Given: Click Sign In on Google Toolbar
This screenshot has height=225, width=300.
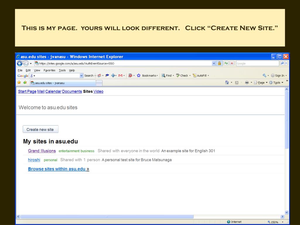Looking at the screenshot, I should coord(278,76).
